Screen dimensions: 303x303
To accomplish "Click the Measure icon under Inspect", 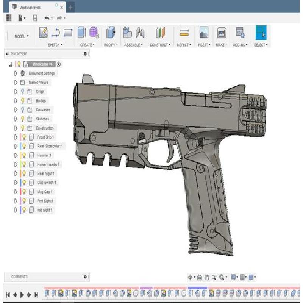I will coord(184,33).
